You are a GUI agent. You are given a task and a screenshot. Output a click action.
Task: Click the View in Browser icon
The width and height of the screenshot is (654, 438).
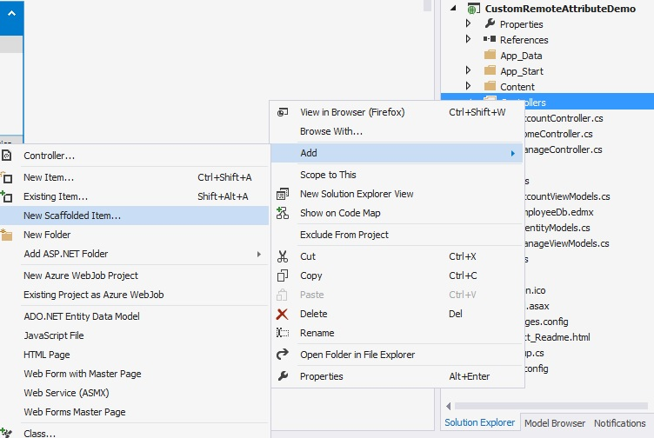[282, 112]
